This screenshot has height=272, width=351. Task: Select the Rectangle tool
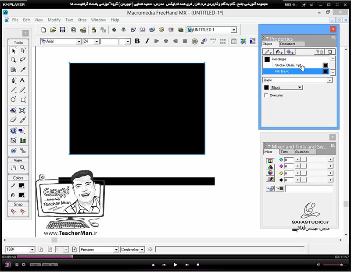(x=23, y=99)
